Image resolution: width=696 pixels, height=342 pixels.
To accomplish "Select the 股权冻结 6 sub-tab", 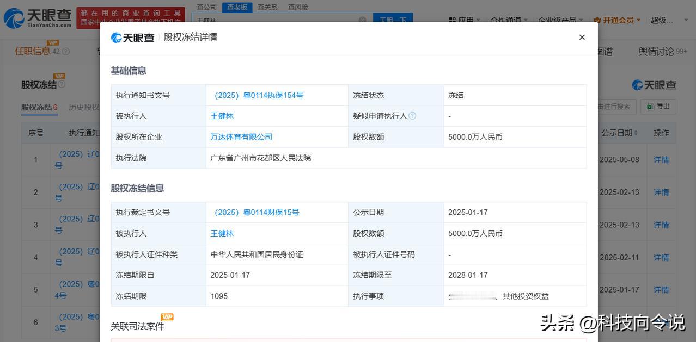I will [x=39, y=107].
